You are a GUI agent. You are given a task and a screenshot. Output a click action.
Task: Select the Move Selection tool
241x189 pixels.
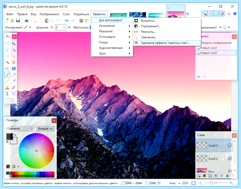14,50
